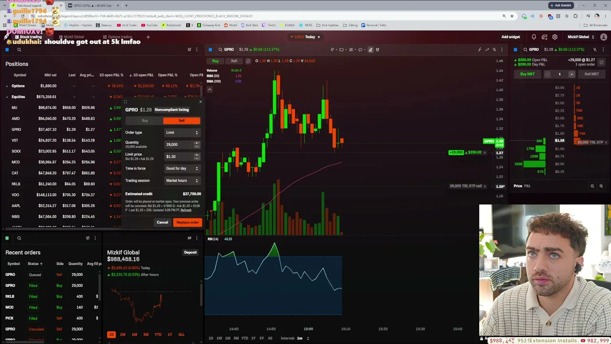
Task: Hide account value with the eye icon
Action: point(190,238)
